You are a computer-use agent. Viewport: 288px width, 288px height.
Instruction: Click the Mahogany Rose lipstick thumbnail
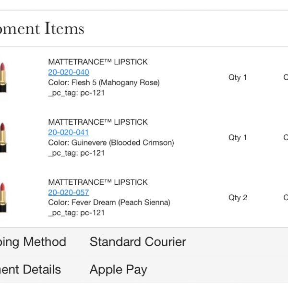click(x=3, y=77)
